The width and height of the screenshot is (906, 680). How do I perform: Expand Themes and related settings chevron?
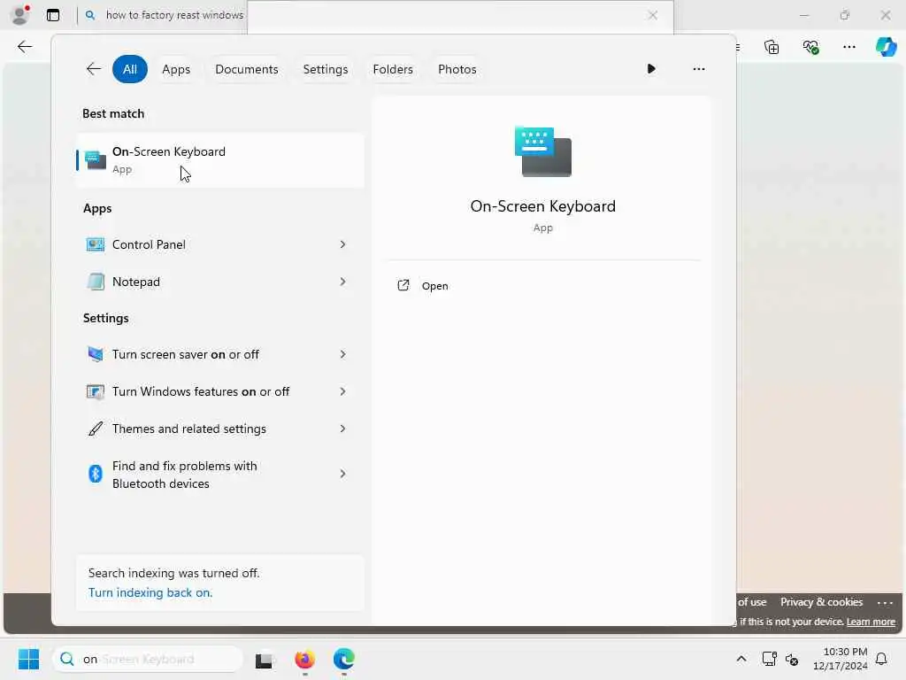point(342,429)
